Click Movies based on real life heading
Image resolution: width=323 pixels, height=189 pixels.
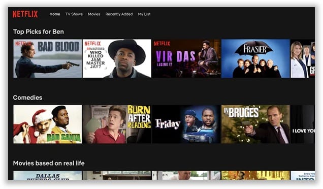[49, 163]
